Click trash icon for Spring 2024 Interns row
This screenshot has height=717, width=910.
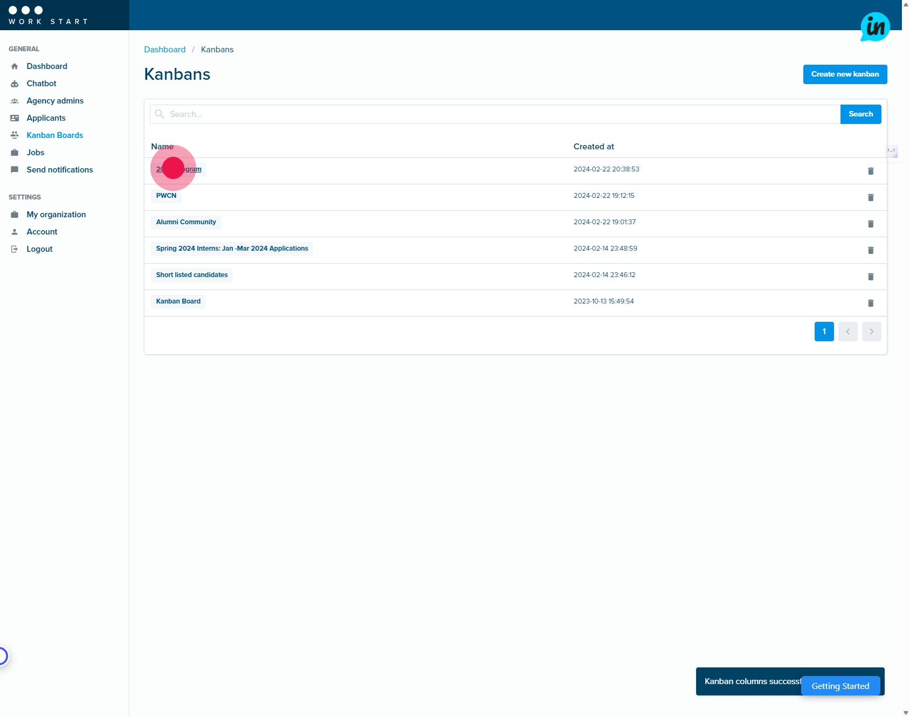[x=870, y=250]
